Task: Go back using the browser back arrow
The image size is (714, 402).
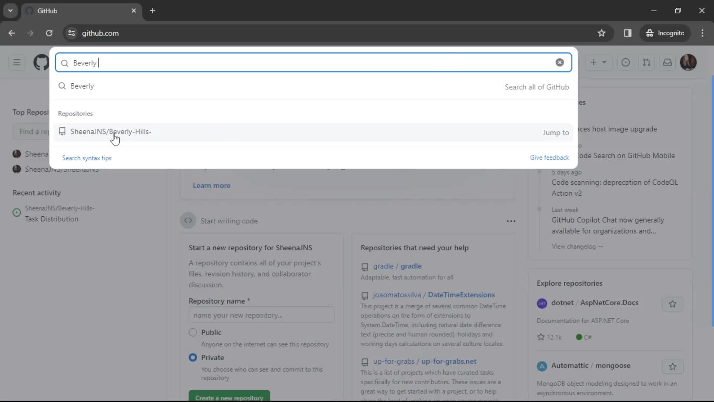Action: point(12,33)
